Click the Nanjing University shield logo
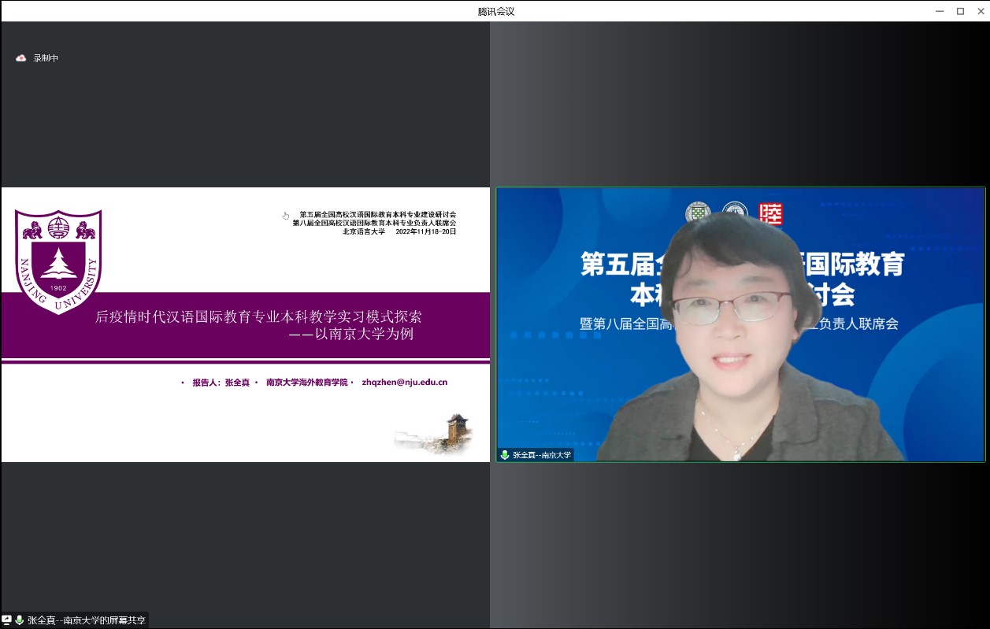 click(x=59, y=261)
